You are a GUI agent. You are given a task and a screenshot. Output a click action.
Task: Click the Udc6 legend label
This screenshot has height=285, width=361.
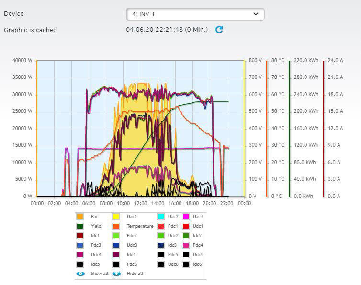(173, 264)
